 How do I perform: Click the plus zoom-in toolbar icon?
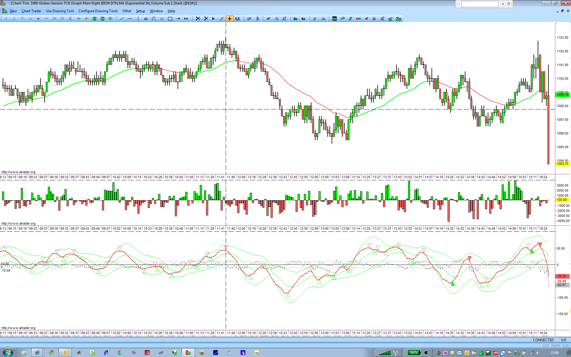coord(38,19)
